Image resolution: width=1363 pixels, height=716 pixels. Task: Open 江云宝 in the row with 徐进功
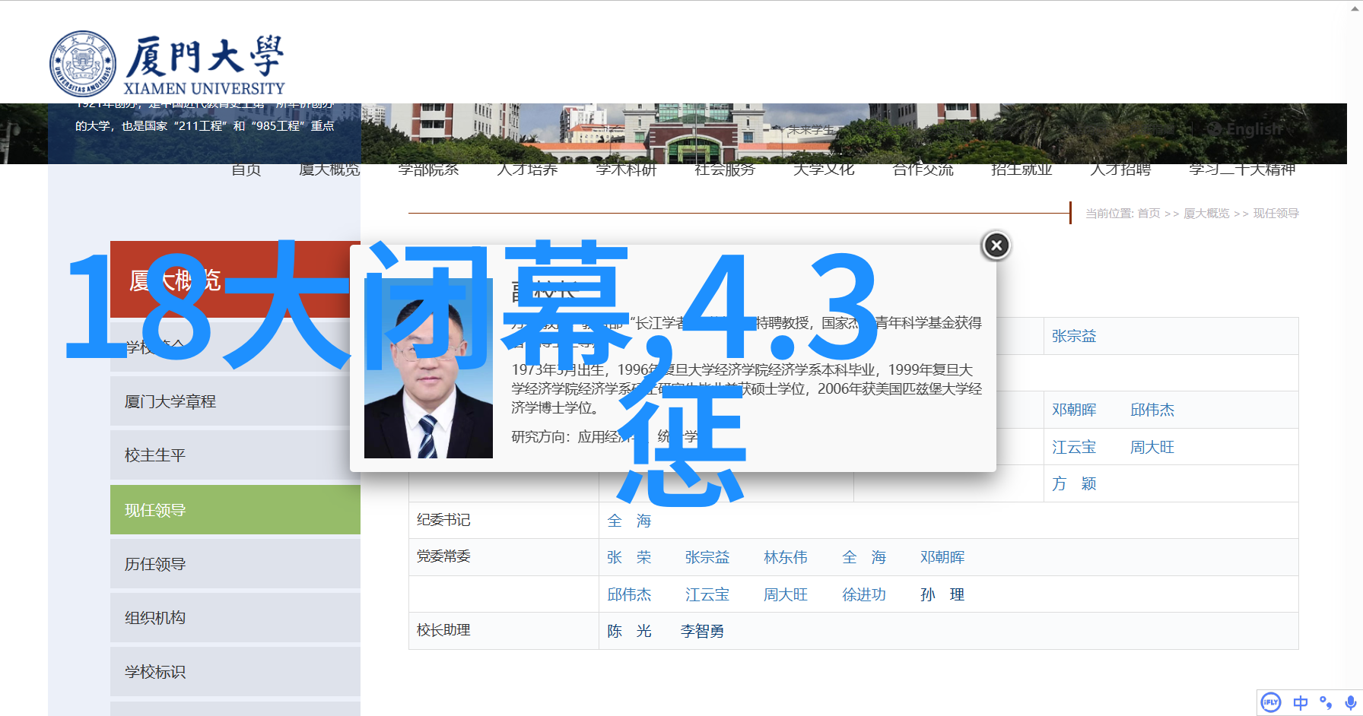point(707,594)
